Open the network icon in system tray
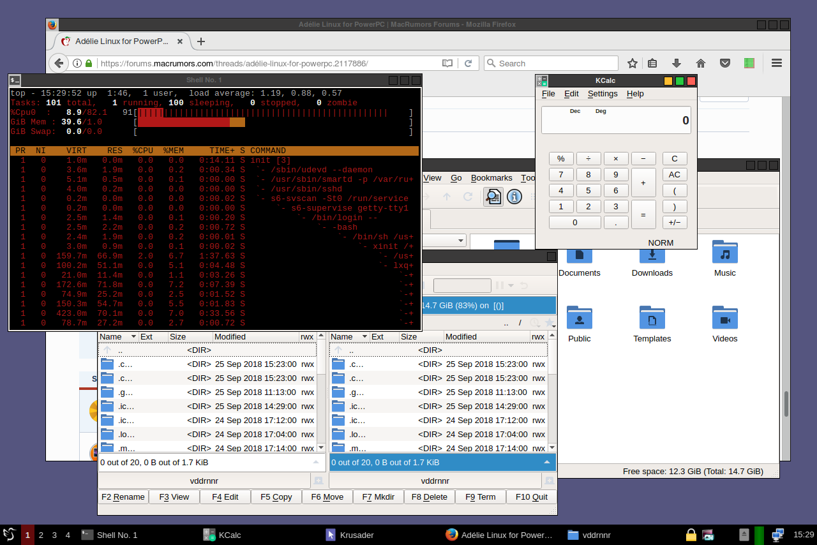This screenshot has height=545, width=817. point(778,535)
